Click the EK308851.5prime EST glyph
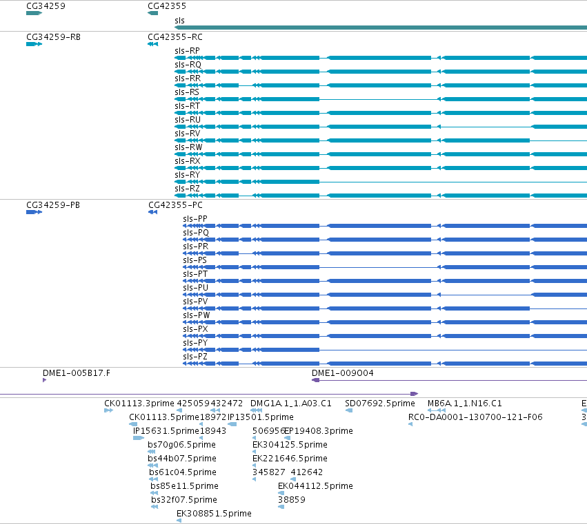This screenshot has width=587, height=524. pyautogui.click(x=179, y=521)
